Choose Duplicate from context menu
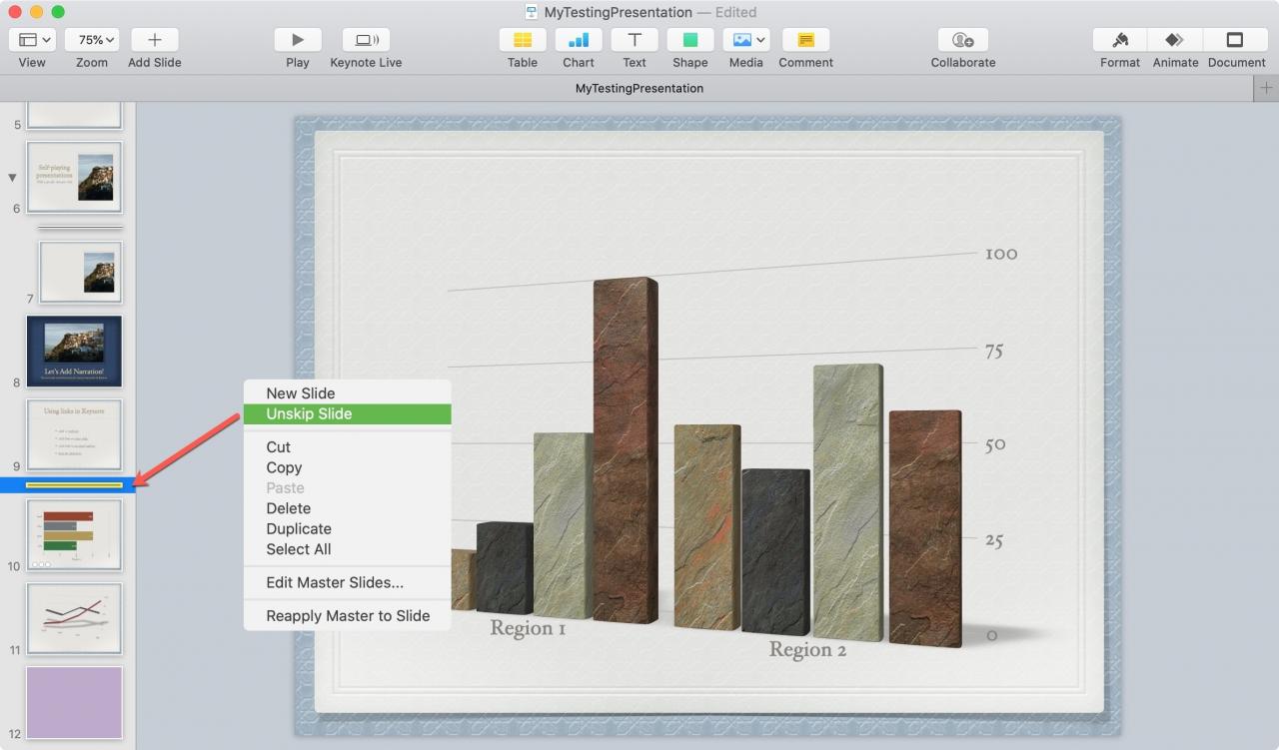Screen dimensions: 1279x750 tap(347, 528)
